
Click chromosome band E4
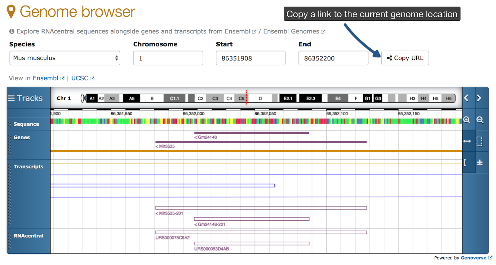pyautogui.click(x=338, y=99)
